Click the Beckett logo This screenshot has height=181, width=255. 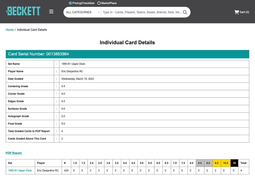click(x=23, y=11)
